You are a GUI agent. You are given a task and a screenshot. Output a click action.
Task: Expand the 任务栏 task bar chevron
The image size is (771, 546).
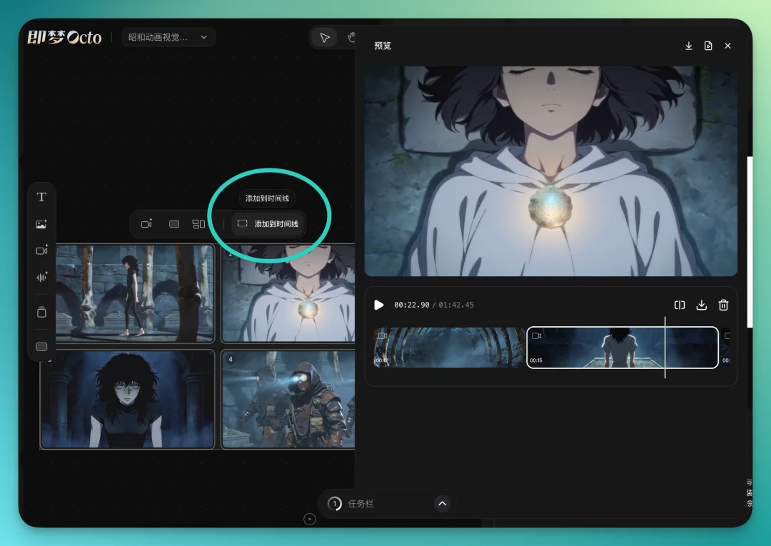tap(442, 504)
